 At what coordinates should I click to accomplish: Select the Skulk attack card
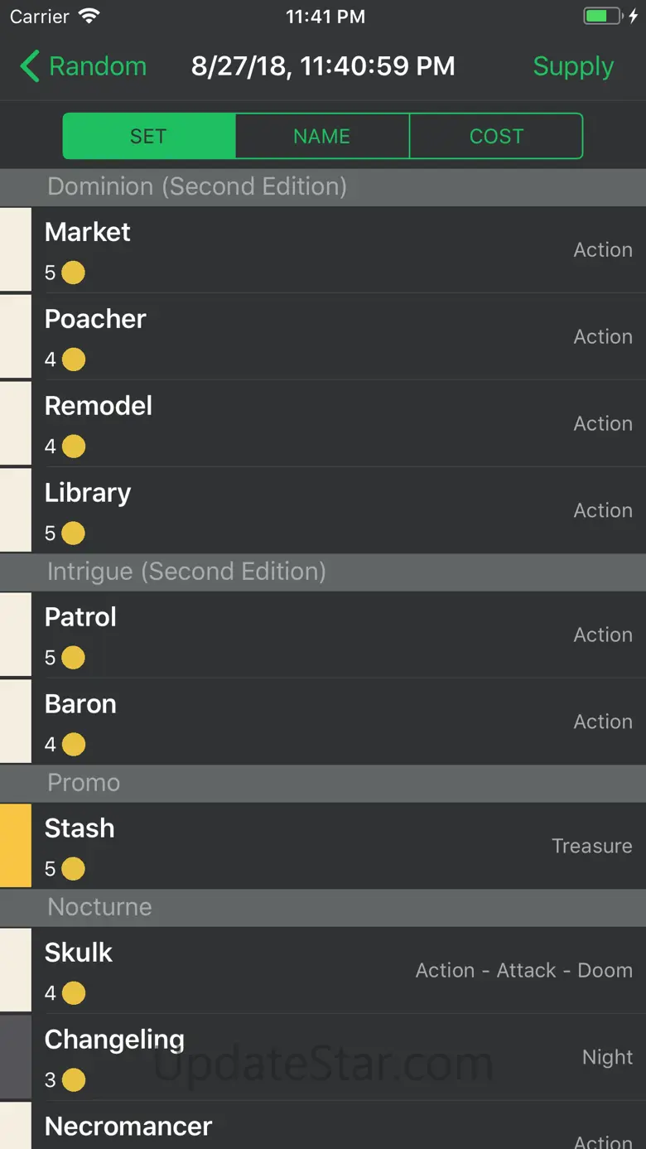click(x=331, y=970)
